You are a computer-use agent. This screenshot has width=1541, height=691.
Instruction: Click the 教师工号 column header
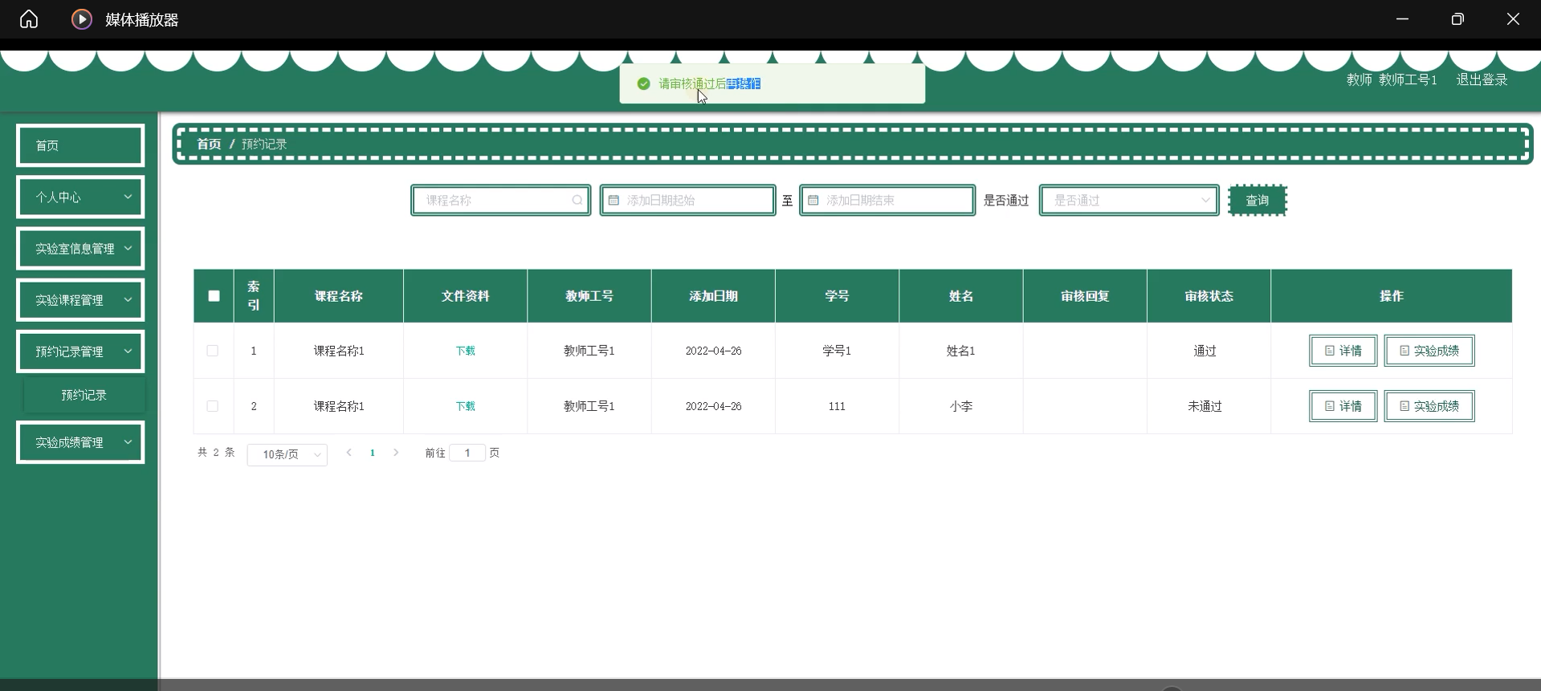coord(589,296)
